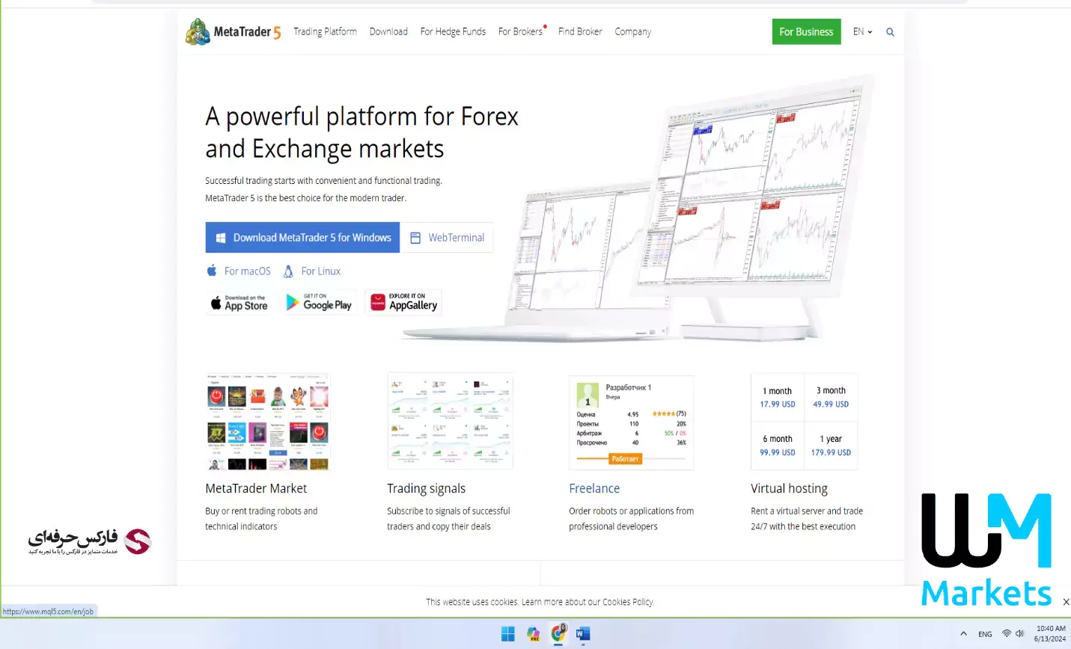Switch to Chrome in the taskbar
The height and width of the screenshot is (649, 1071).
click(x=558, y=633)
